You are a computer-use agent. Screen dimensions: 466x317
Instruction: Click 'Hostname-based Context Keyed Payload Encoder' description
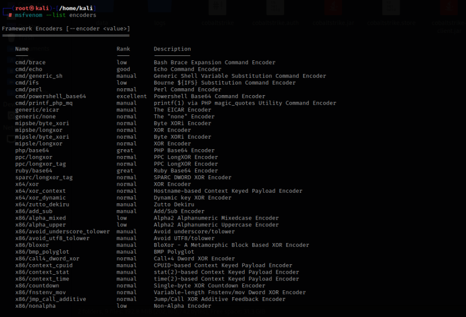(228, 191)
